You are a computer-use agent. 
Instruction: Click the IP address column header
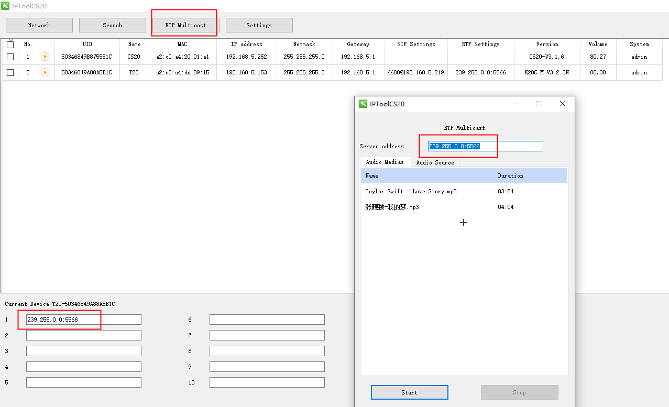(x=246, y=45)
